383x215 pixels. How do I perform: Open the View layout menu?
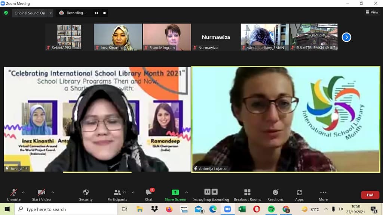click(372, 12)
